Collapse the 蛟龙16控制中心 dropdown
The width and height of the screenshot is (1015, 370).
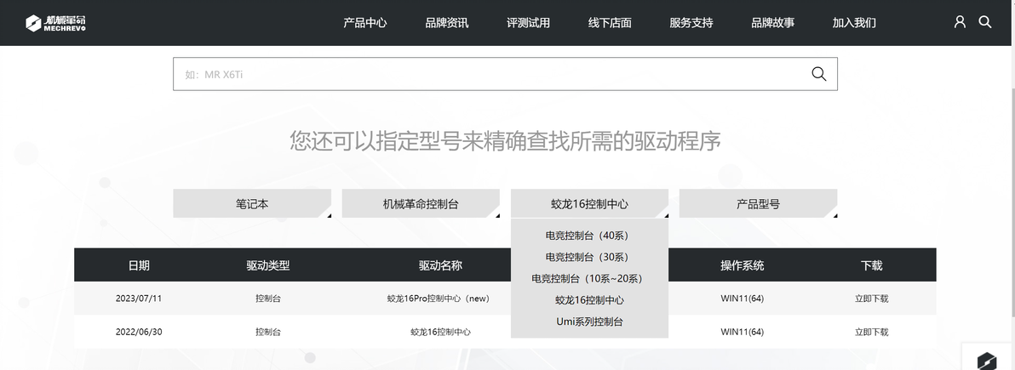coord(590,204)
